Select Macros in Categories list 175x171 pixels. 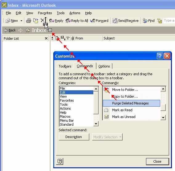click(x=76, y=116)
